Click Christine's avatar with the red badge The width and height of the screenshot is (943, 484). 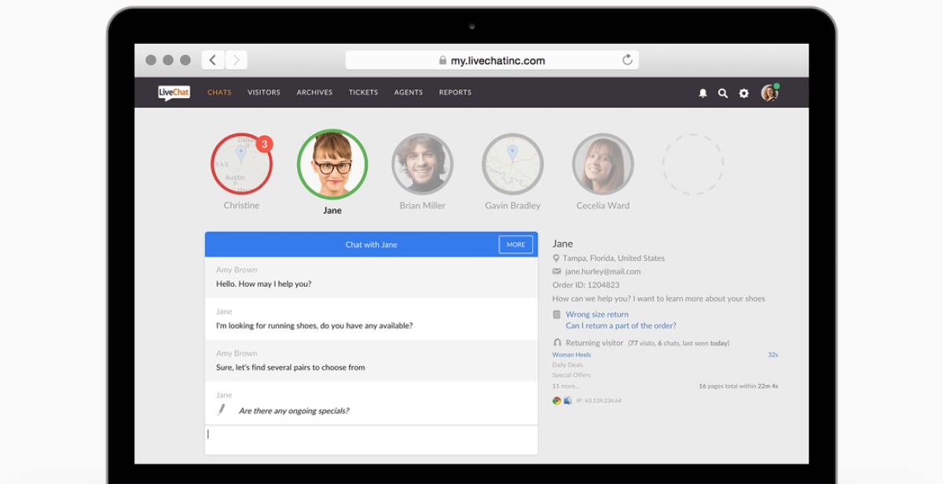pos(241,164)
